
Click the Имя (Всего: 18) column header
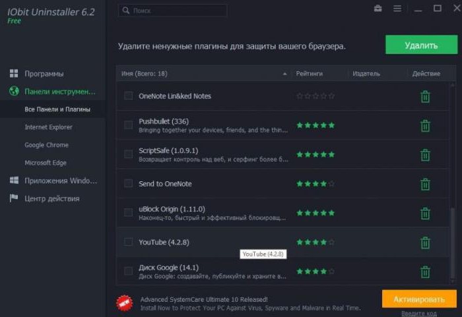click(x=145, y=74)
